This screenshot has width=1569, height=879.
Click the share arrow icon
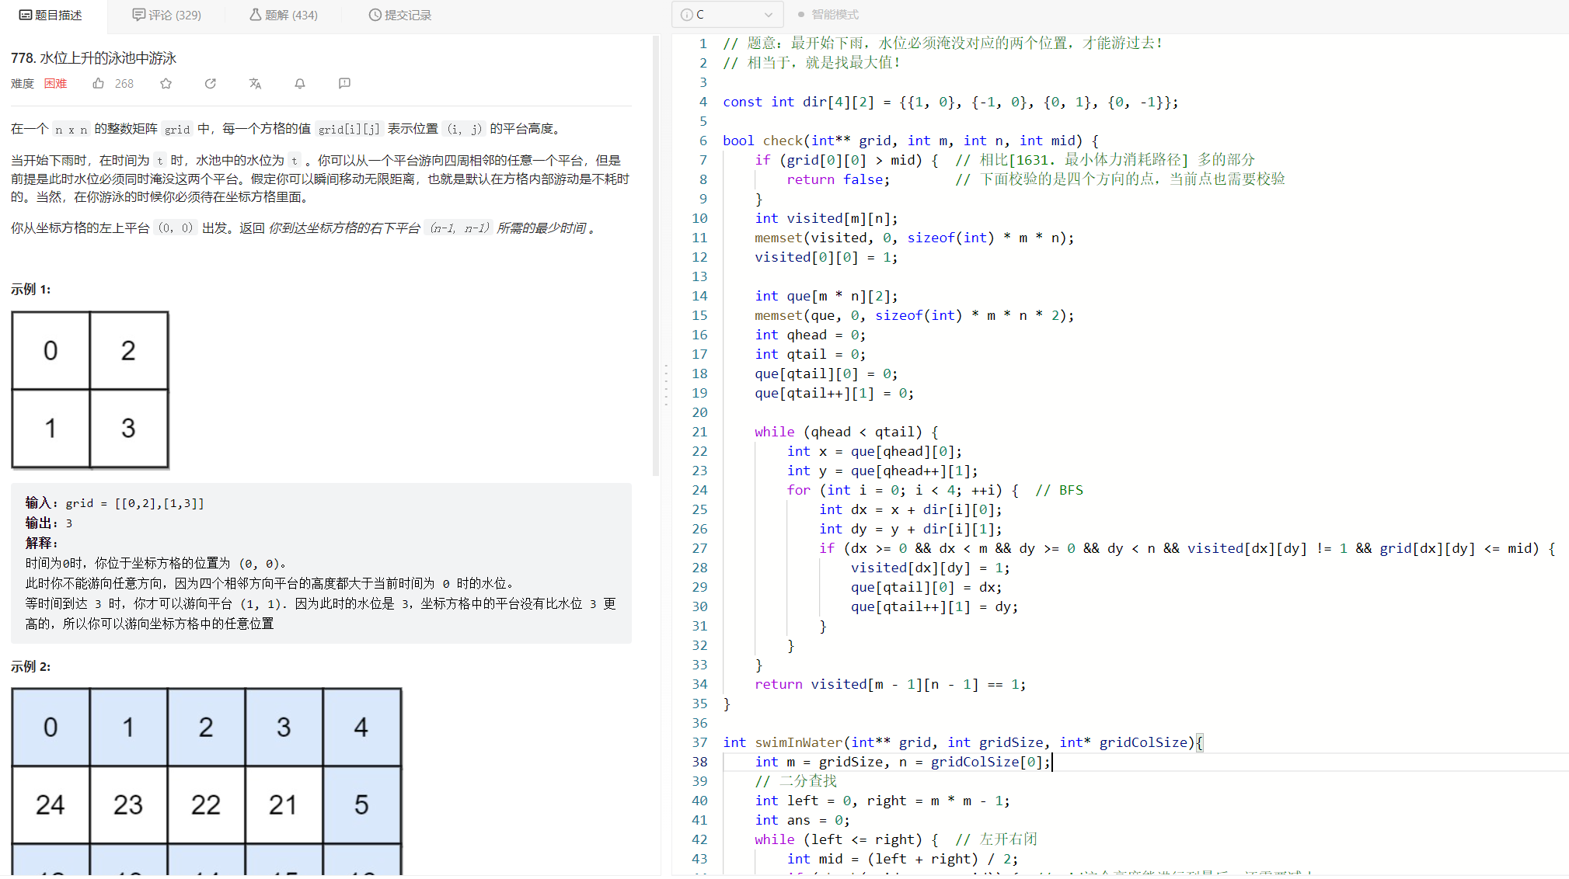pyautogui.click(x=210, y=83)
